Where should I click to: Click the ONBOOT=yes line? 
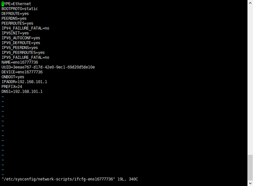click(x=13, y=77)
